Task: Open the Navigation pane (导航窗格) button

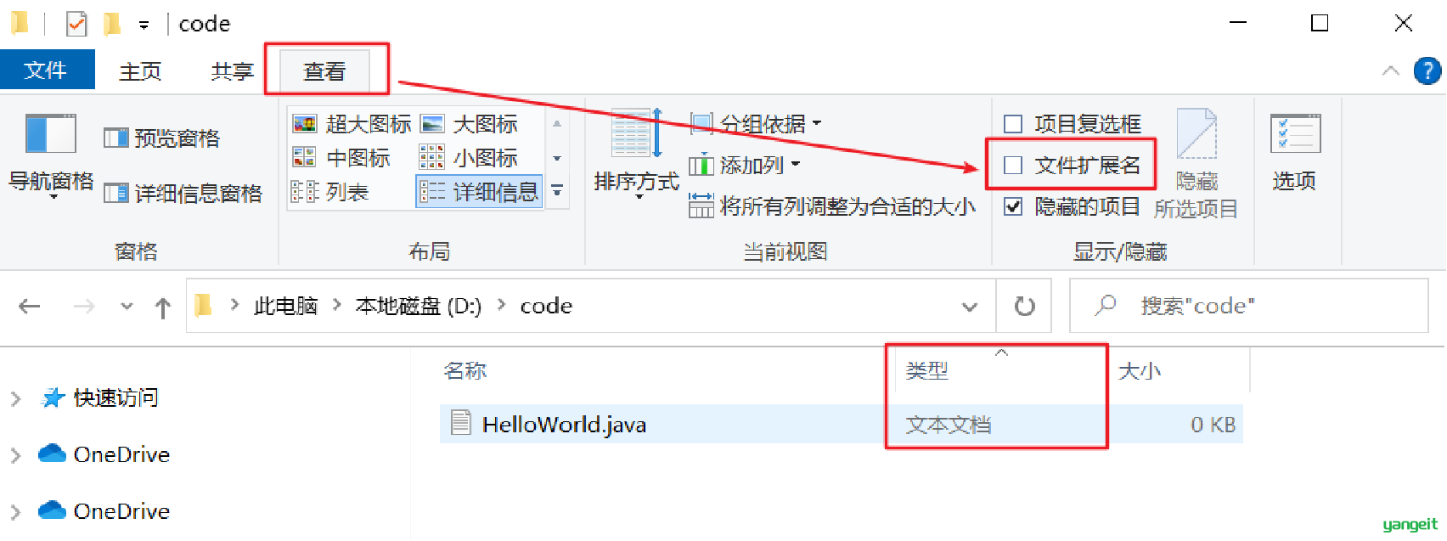Action: tap(51, 157)
